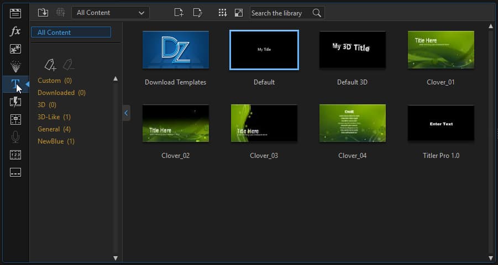Screen dimensions: 498x265
Task: Open the Particle Room icon
Action: [15, 67]
